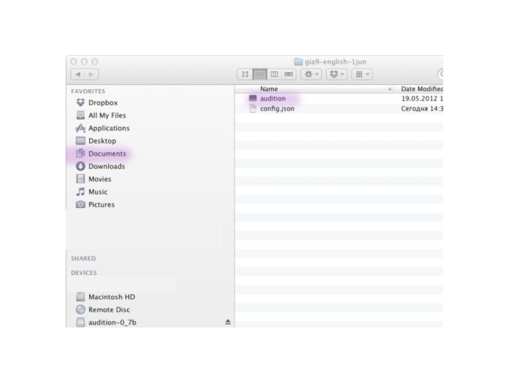Go forward with the right arrow button

(x=92, y=74)
